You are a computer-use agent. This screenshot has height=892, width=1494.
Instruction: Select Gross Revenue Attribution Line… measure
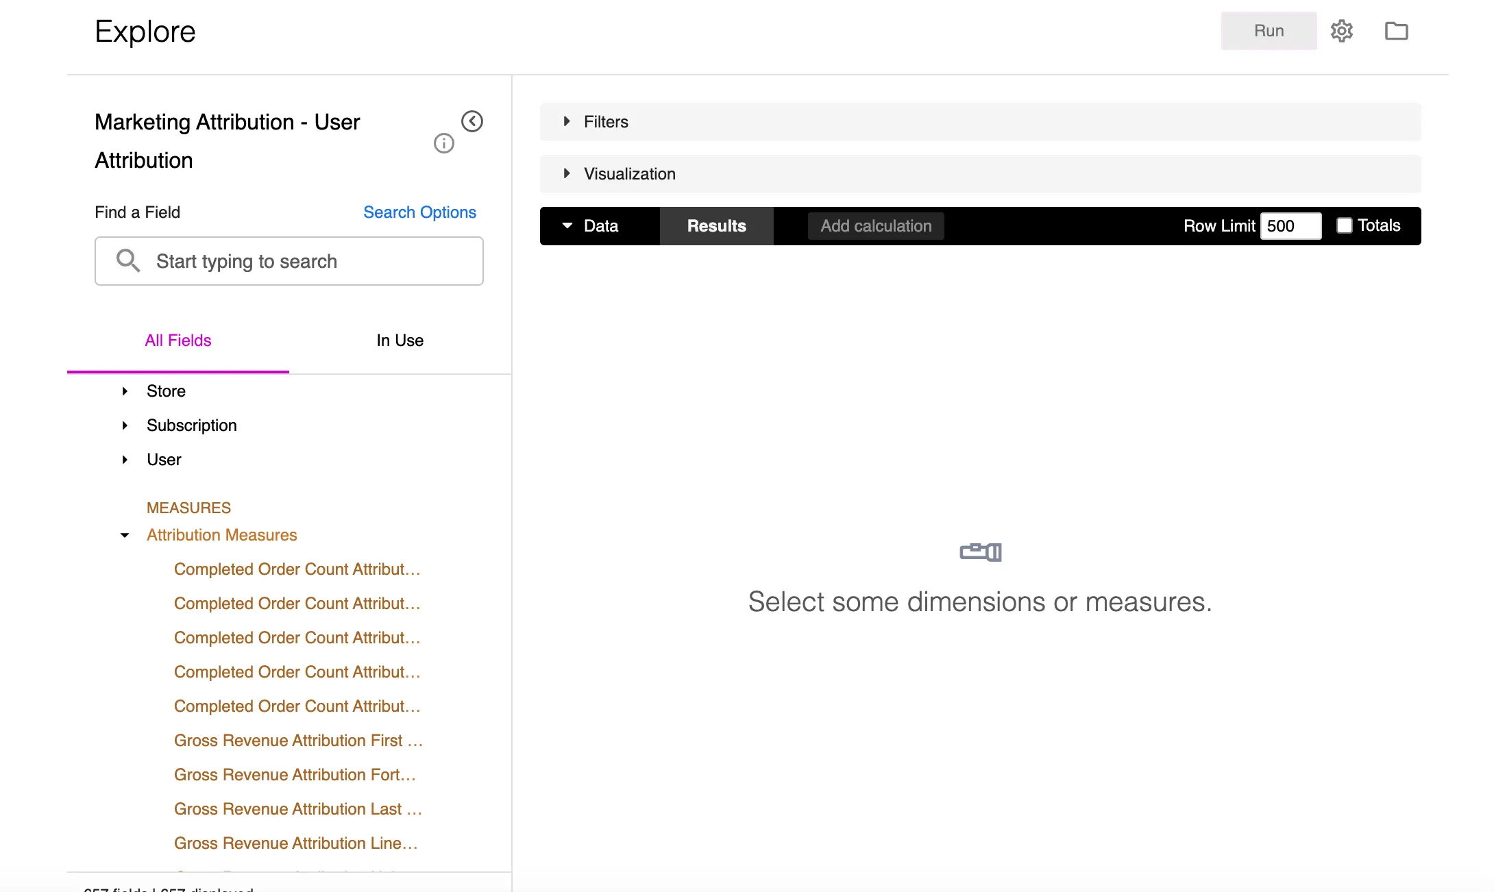pos(296,843)
